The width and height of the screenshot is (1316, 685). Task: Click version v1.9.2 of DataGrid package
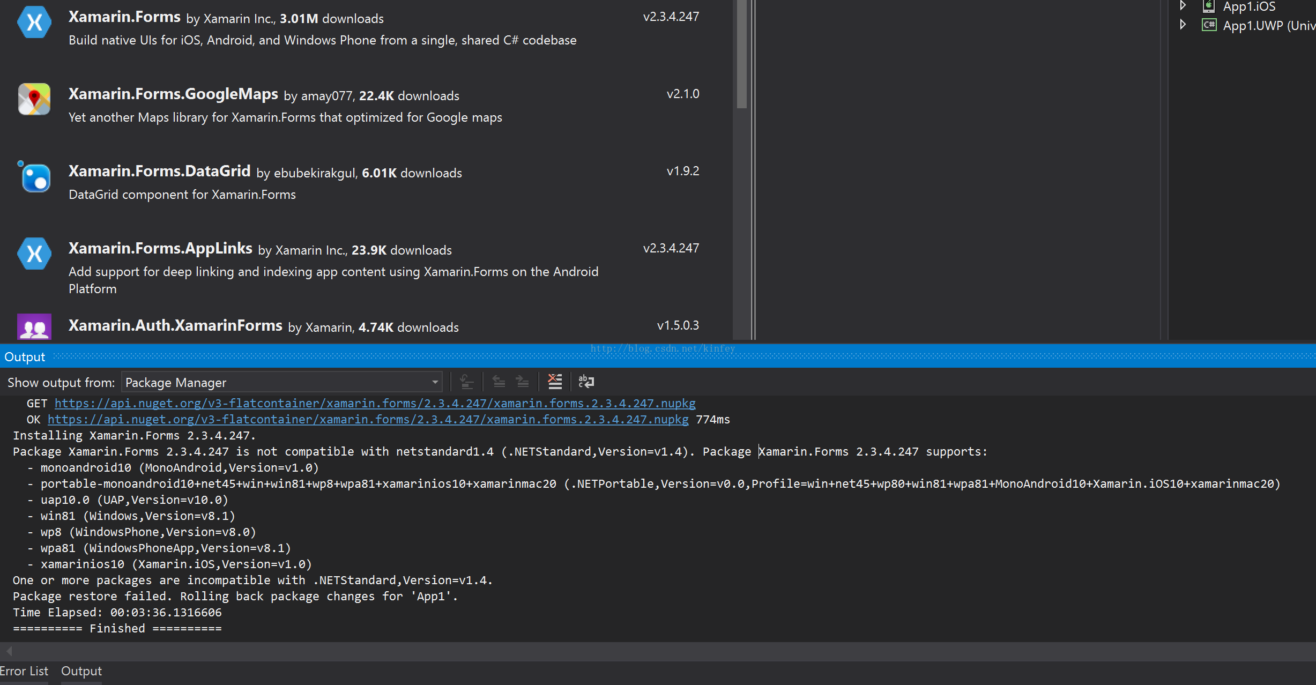[x=682, y=171]
